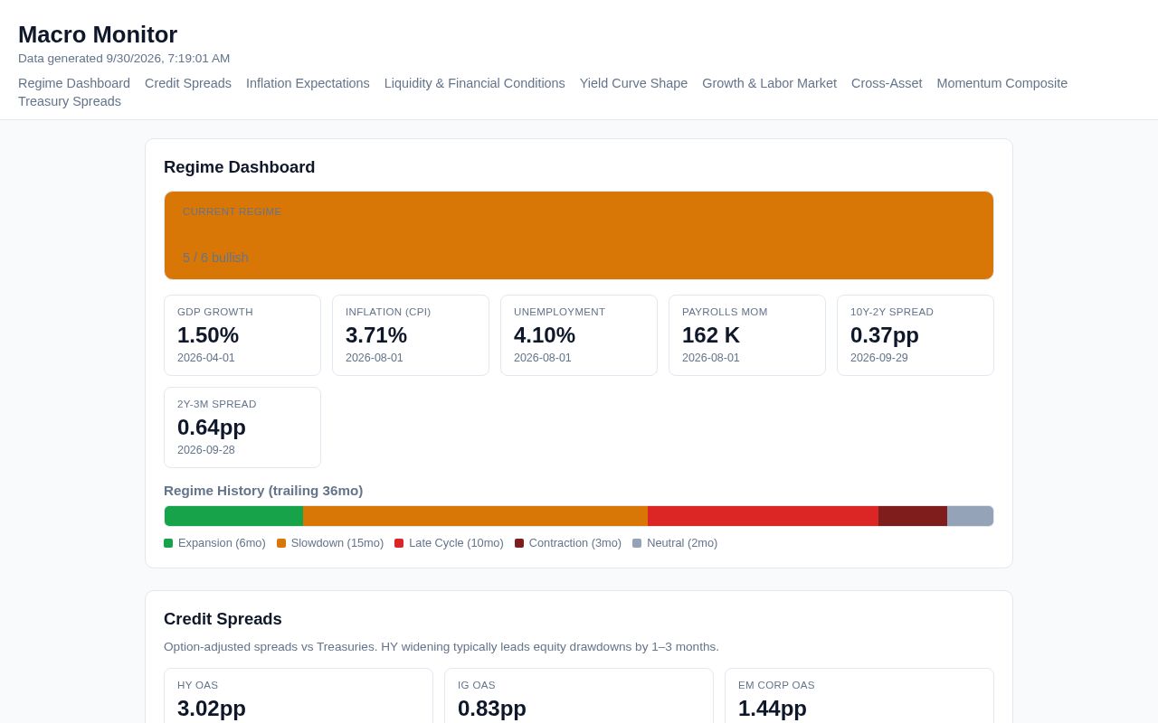Select the Payrolls MoM 162 K card
1158x723 pixels.
tap(747, 335)
